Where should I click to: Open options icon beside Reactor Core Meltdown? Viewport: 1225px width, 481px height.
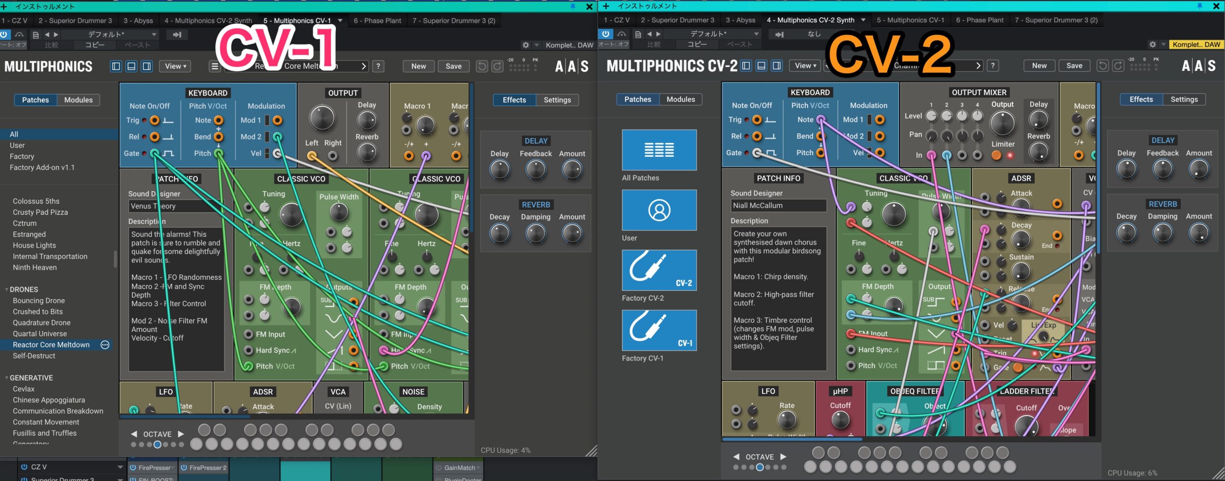(x=105, y=345)
